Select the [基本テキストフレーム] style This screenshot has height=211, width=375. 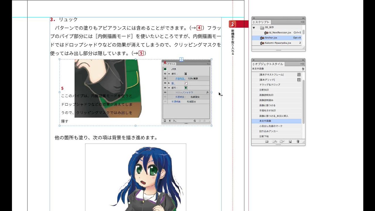point(277,74)
